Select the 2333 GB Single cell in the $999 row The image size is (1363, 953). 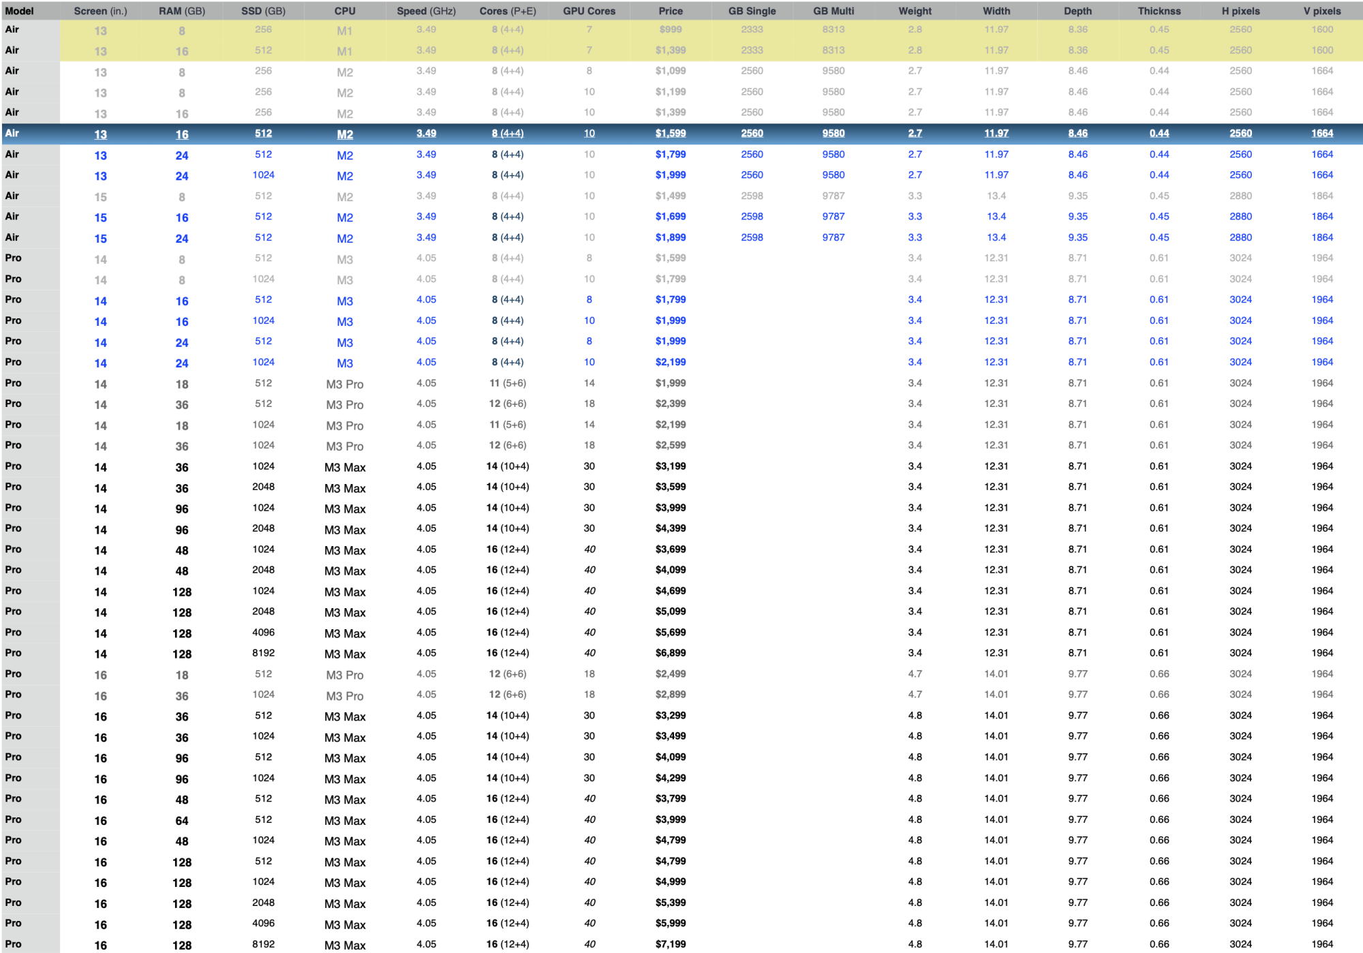[752, 29]
